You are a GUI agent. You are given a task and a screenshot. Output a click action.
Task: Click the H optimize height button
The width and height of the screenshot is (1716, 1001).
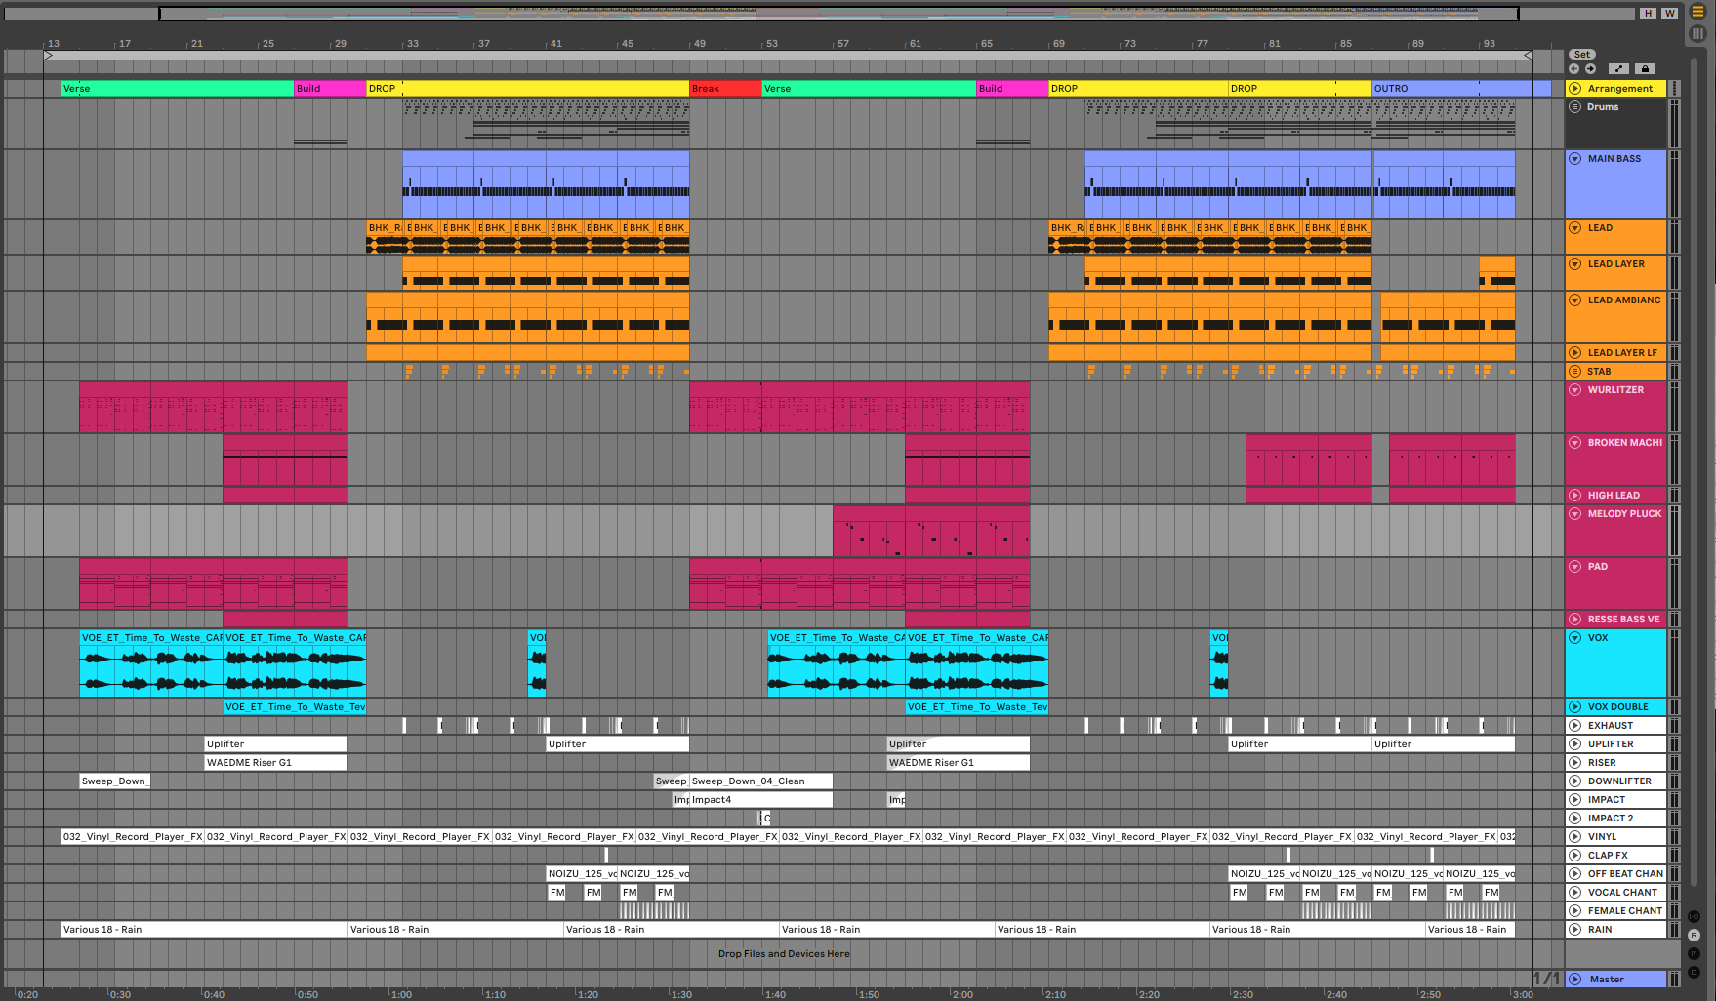coord(1649,13)
